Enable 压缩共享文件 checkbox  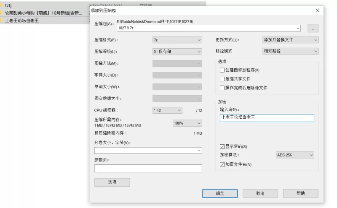222,79
